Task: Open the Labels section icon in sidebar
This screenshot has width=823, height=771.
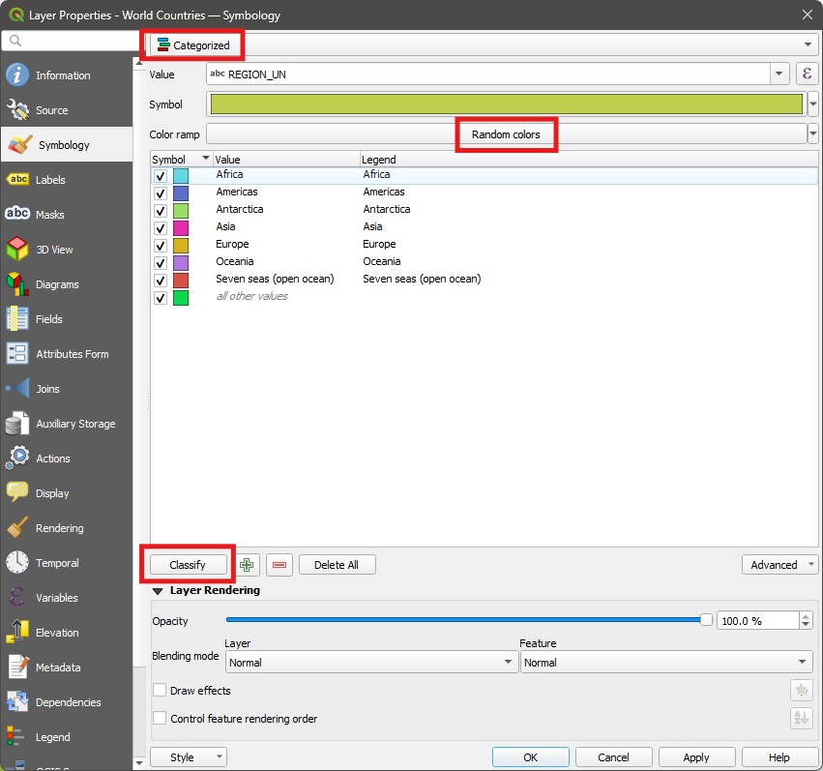Action: (17, 180)
